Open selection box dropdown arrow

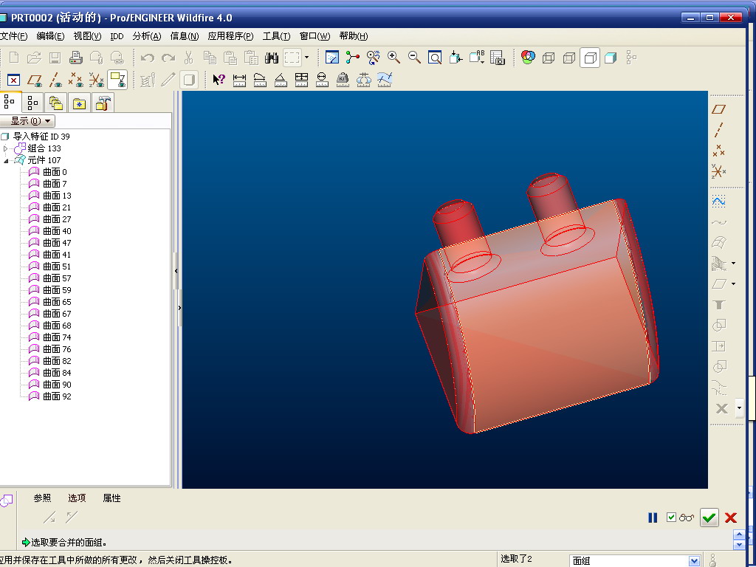pyautogui.click(x=306, y=58)
